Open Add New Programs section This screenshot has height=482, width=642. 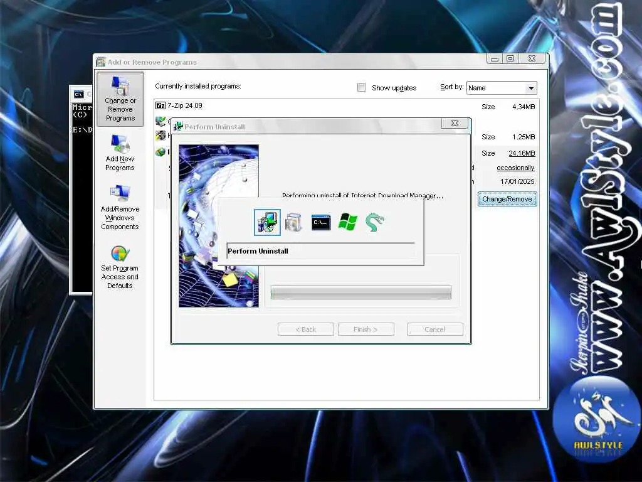point(120,153)
